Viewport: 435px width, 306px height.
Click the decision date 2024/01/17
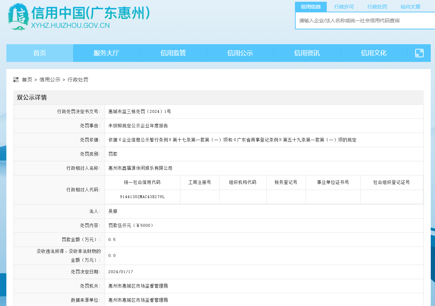point(121,272)
